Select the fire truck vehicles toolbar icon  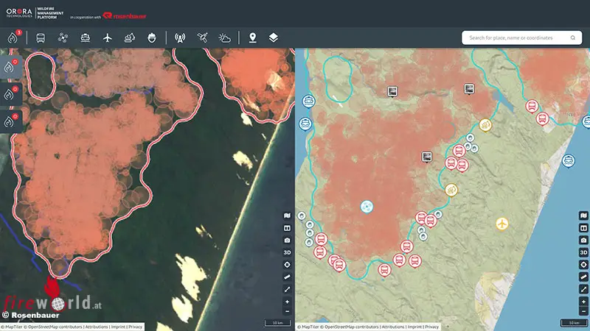(x=40, y=38)
